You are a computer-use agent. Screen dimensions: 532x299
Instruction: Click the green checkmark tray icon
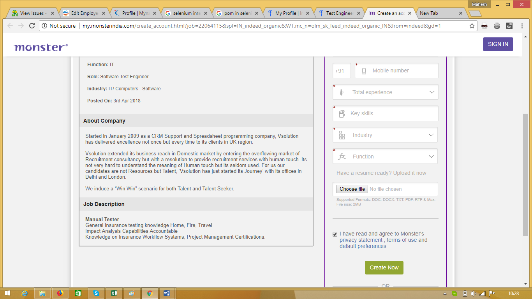click(x=455, y=294)
